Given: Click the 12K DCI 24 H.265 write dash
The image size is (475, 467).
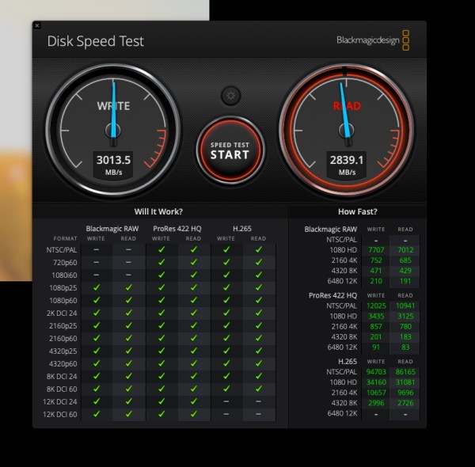Looking at the screenshot, I should tap(226, 402).
